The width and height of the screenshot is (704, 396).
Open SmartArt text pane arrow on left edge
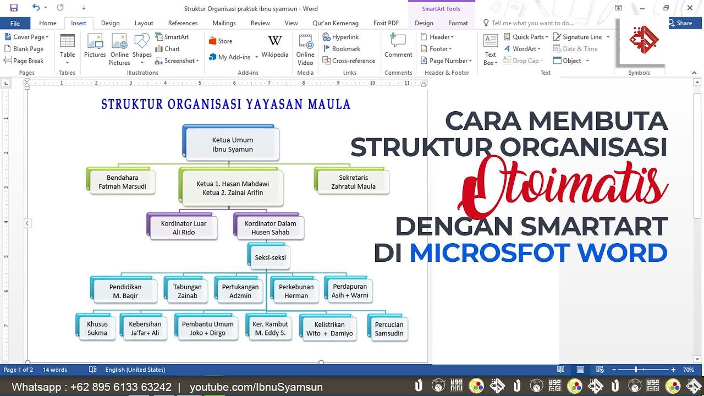[27, 223]
